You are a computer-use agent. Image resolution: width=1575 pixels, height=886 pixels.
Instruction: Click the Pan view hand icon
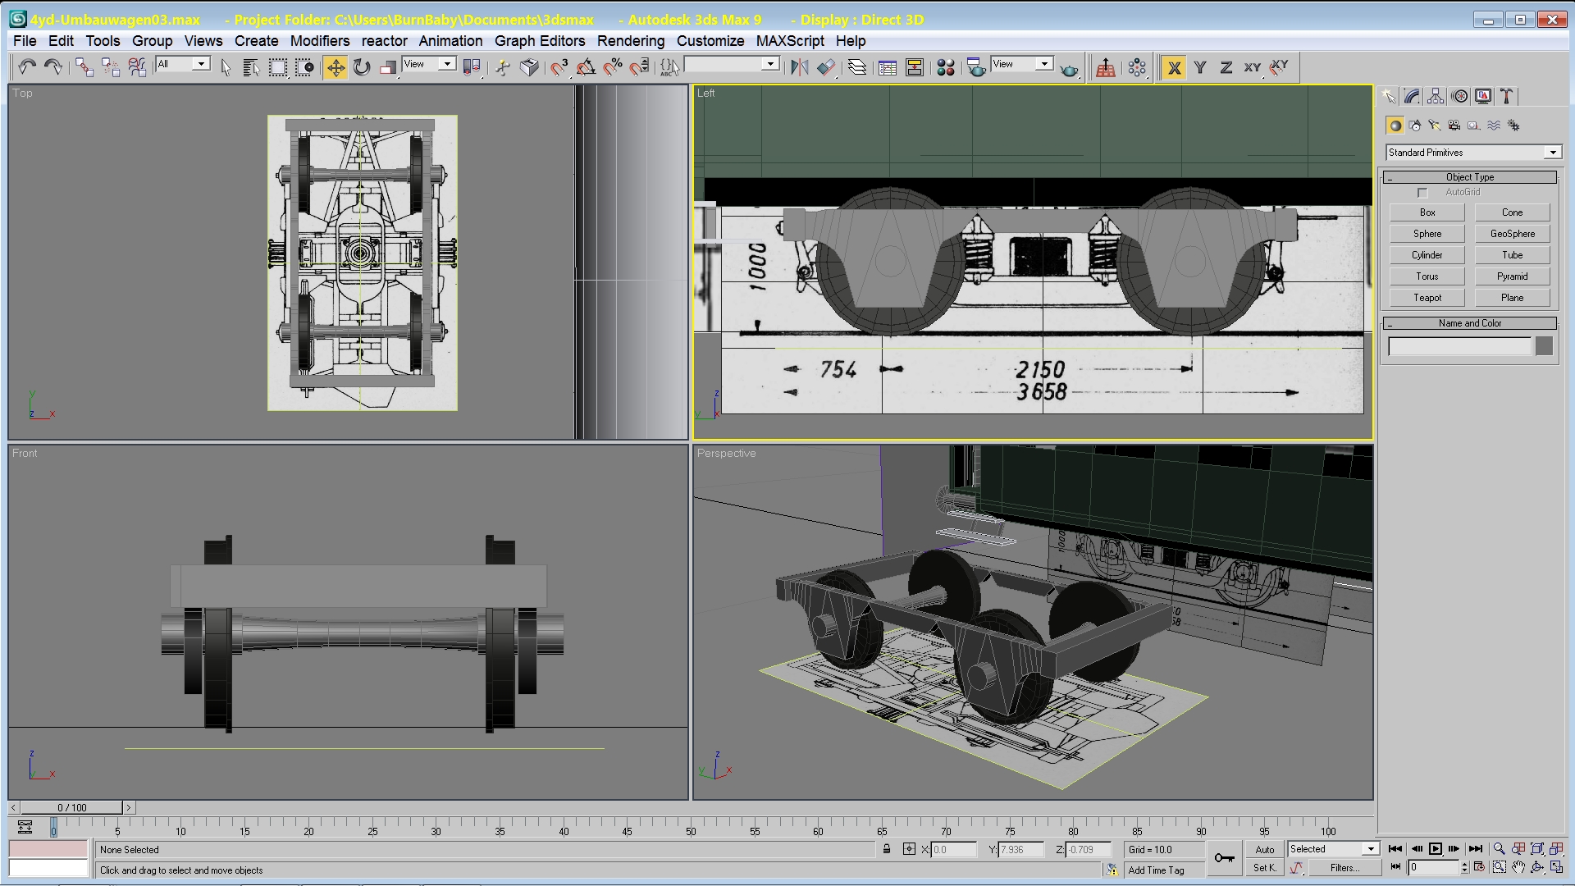tap(1518, 867)
